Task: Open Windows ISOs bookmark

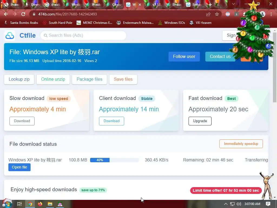Action: pyautogui.click(x=172, y=23)
